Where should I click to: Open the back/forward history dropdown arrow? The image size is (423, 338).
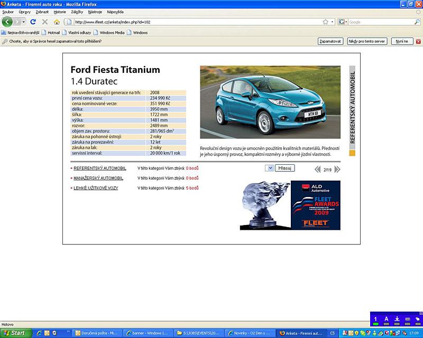23,22
